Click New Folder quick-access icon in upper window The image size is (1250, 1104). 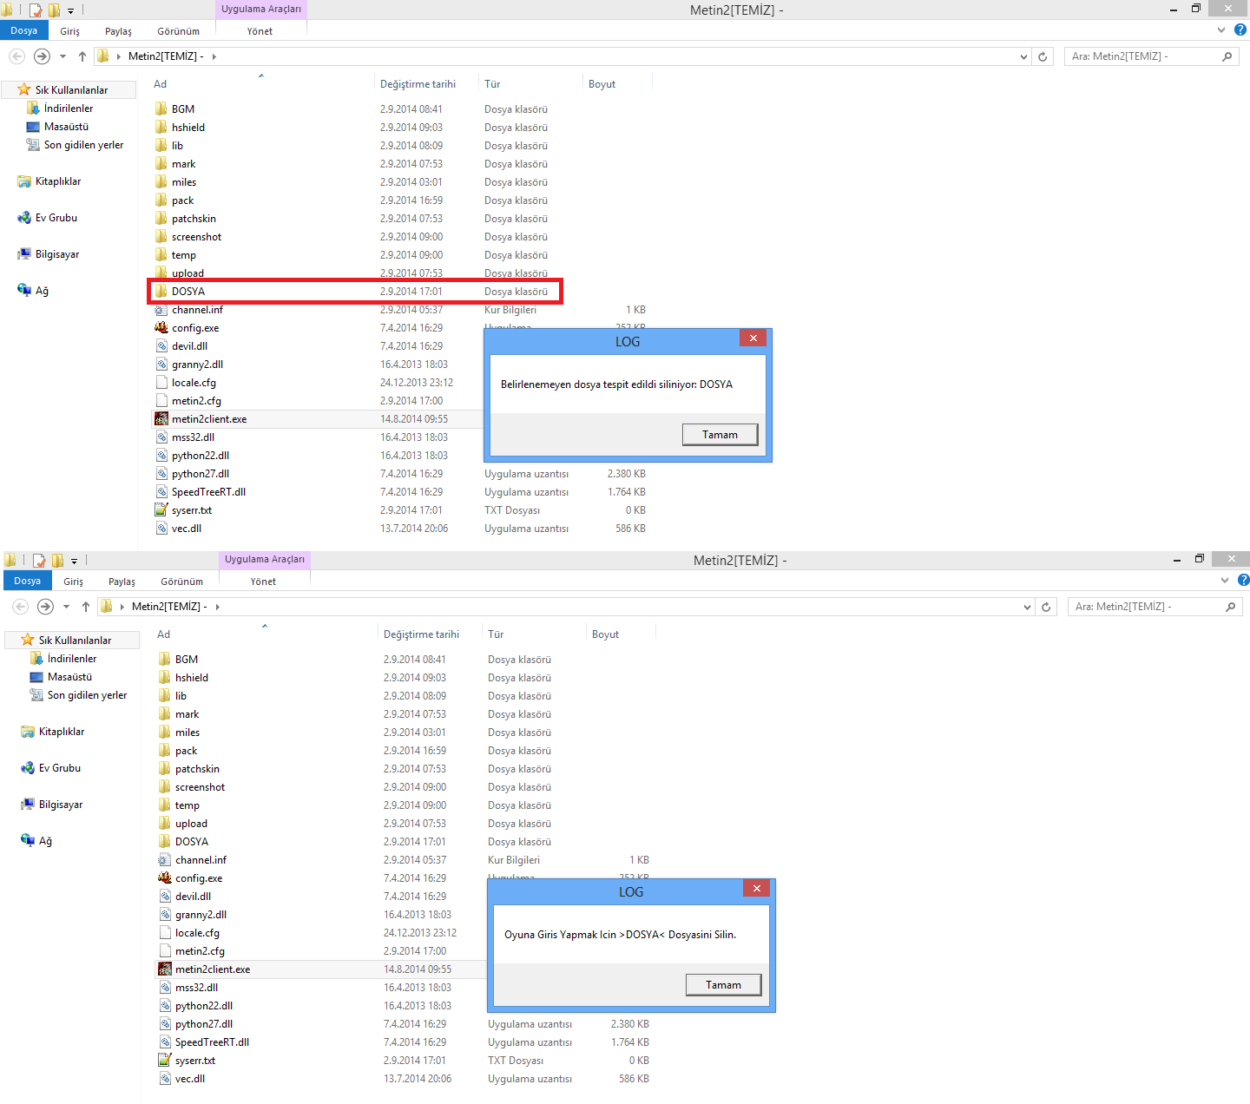coord(54,10)
